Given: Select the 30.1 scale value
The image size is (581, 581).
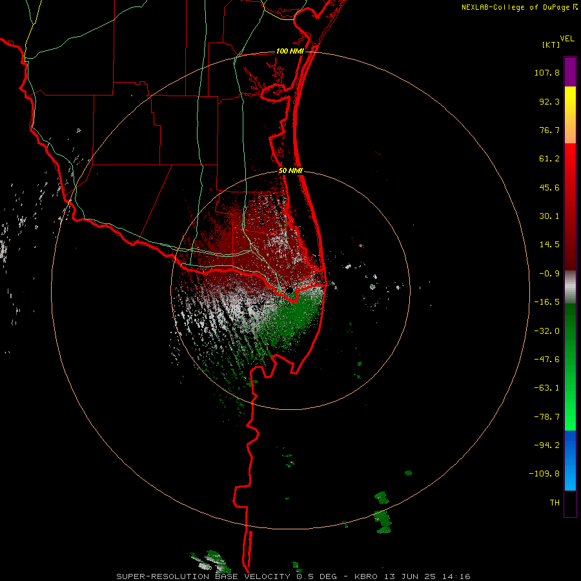Looking at the screenshot, I should 549,216.
